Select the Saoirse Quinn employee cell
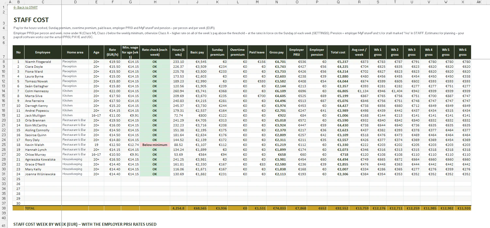Viewport: 490px width, 228px height. point(43,135)
